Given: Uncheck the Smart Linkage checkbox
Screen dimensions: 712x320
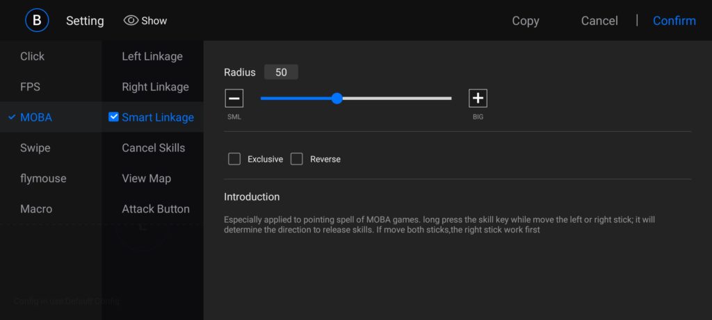Looking at the screenshot, I should (x=114, y=117).
